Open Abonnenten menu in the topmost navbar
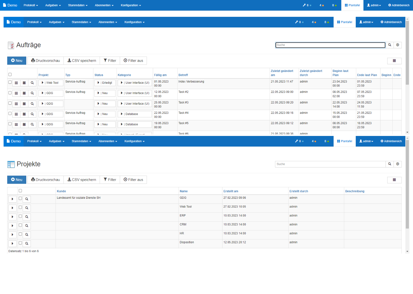This screenshot has height=294, width=413. [x=104, y=5]
